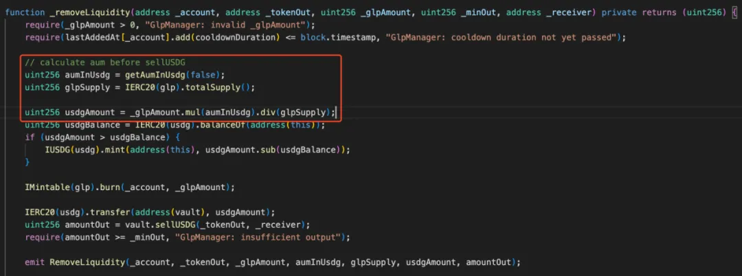742x276 pixels.
Task: Click the if keyword before usdgAmount comparison
Action: [x=29, y=137]
